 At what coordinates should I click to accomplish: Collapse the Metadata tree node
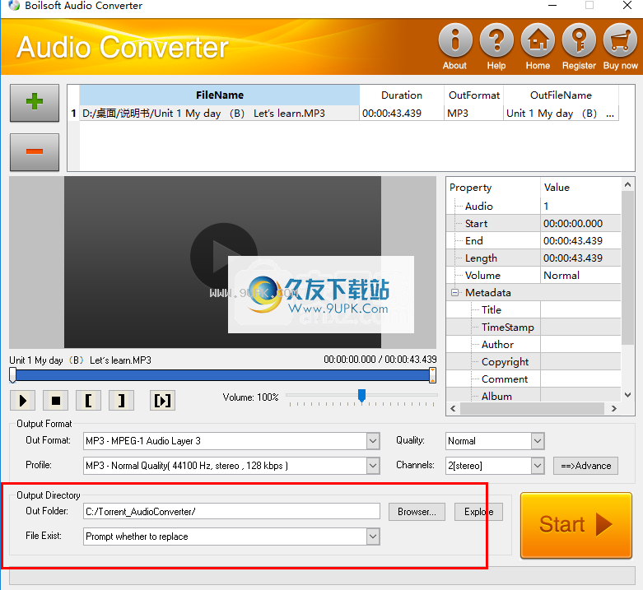click(x=454, y=293)
